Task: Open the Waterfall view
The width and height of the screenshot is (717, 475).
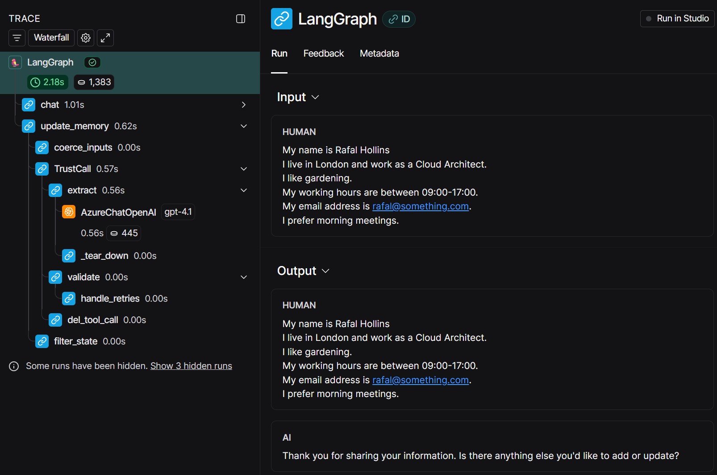Action: pyautogui.click(x=51, y=38)
